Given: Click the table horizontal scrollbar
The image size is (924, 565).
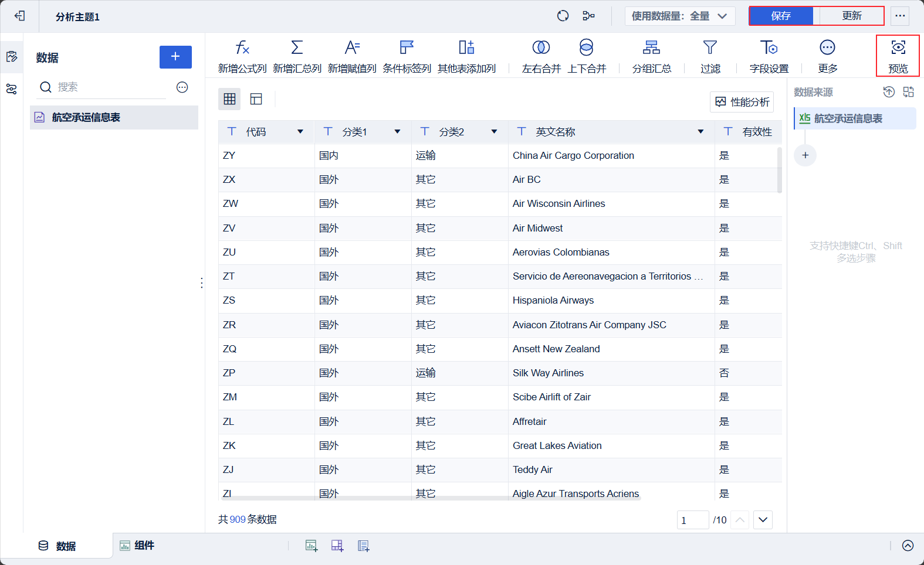Looking at the screenshot, I should click(431, 499).
